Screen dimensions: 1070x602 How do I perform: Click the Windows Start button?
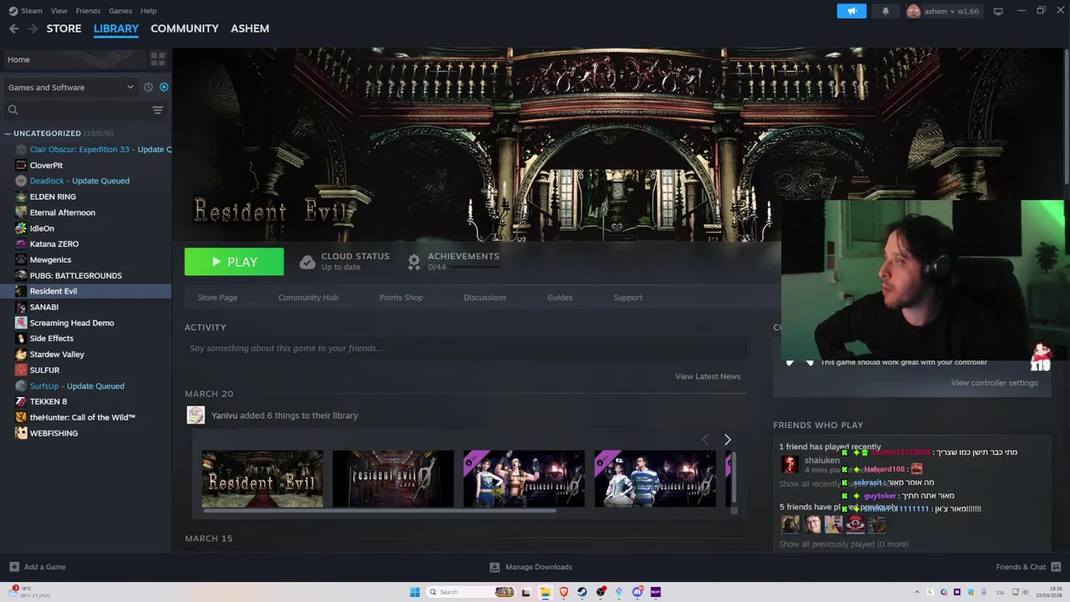(415, 592)
